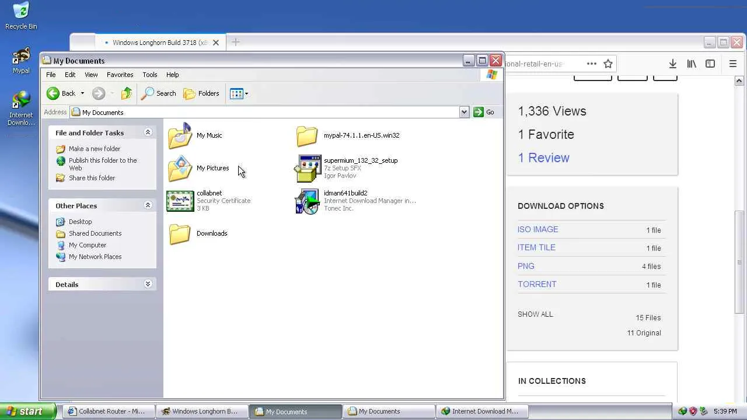
Task: Open the Tools menu
Action: coord(150,75)
